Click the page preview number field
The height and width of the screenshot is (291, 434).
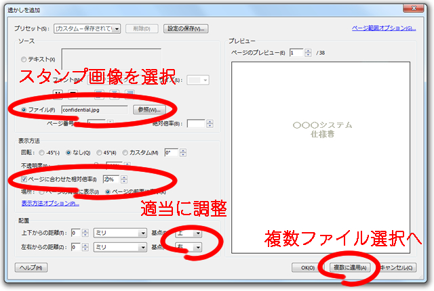(296, 53)
